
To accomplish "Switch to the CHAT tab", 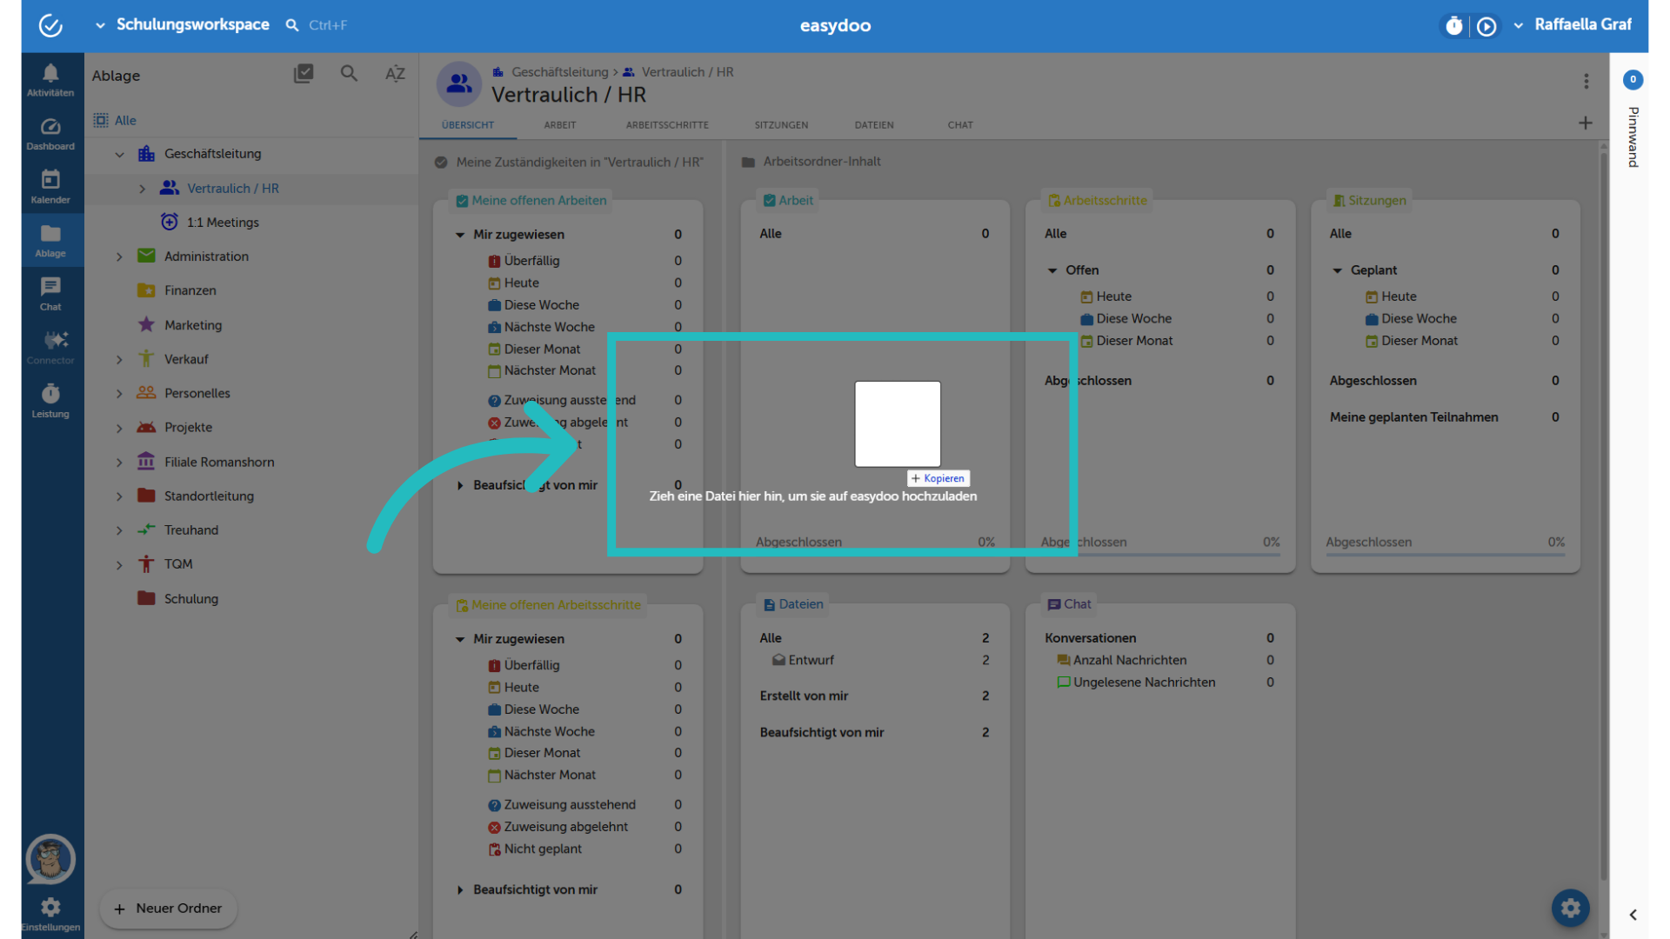I will (960, 125).
